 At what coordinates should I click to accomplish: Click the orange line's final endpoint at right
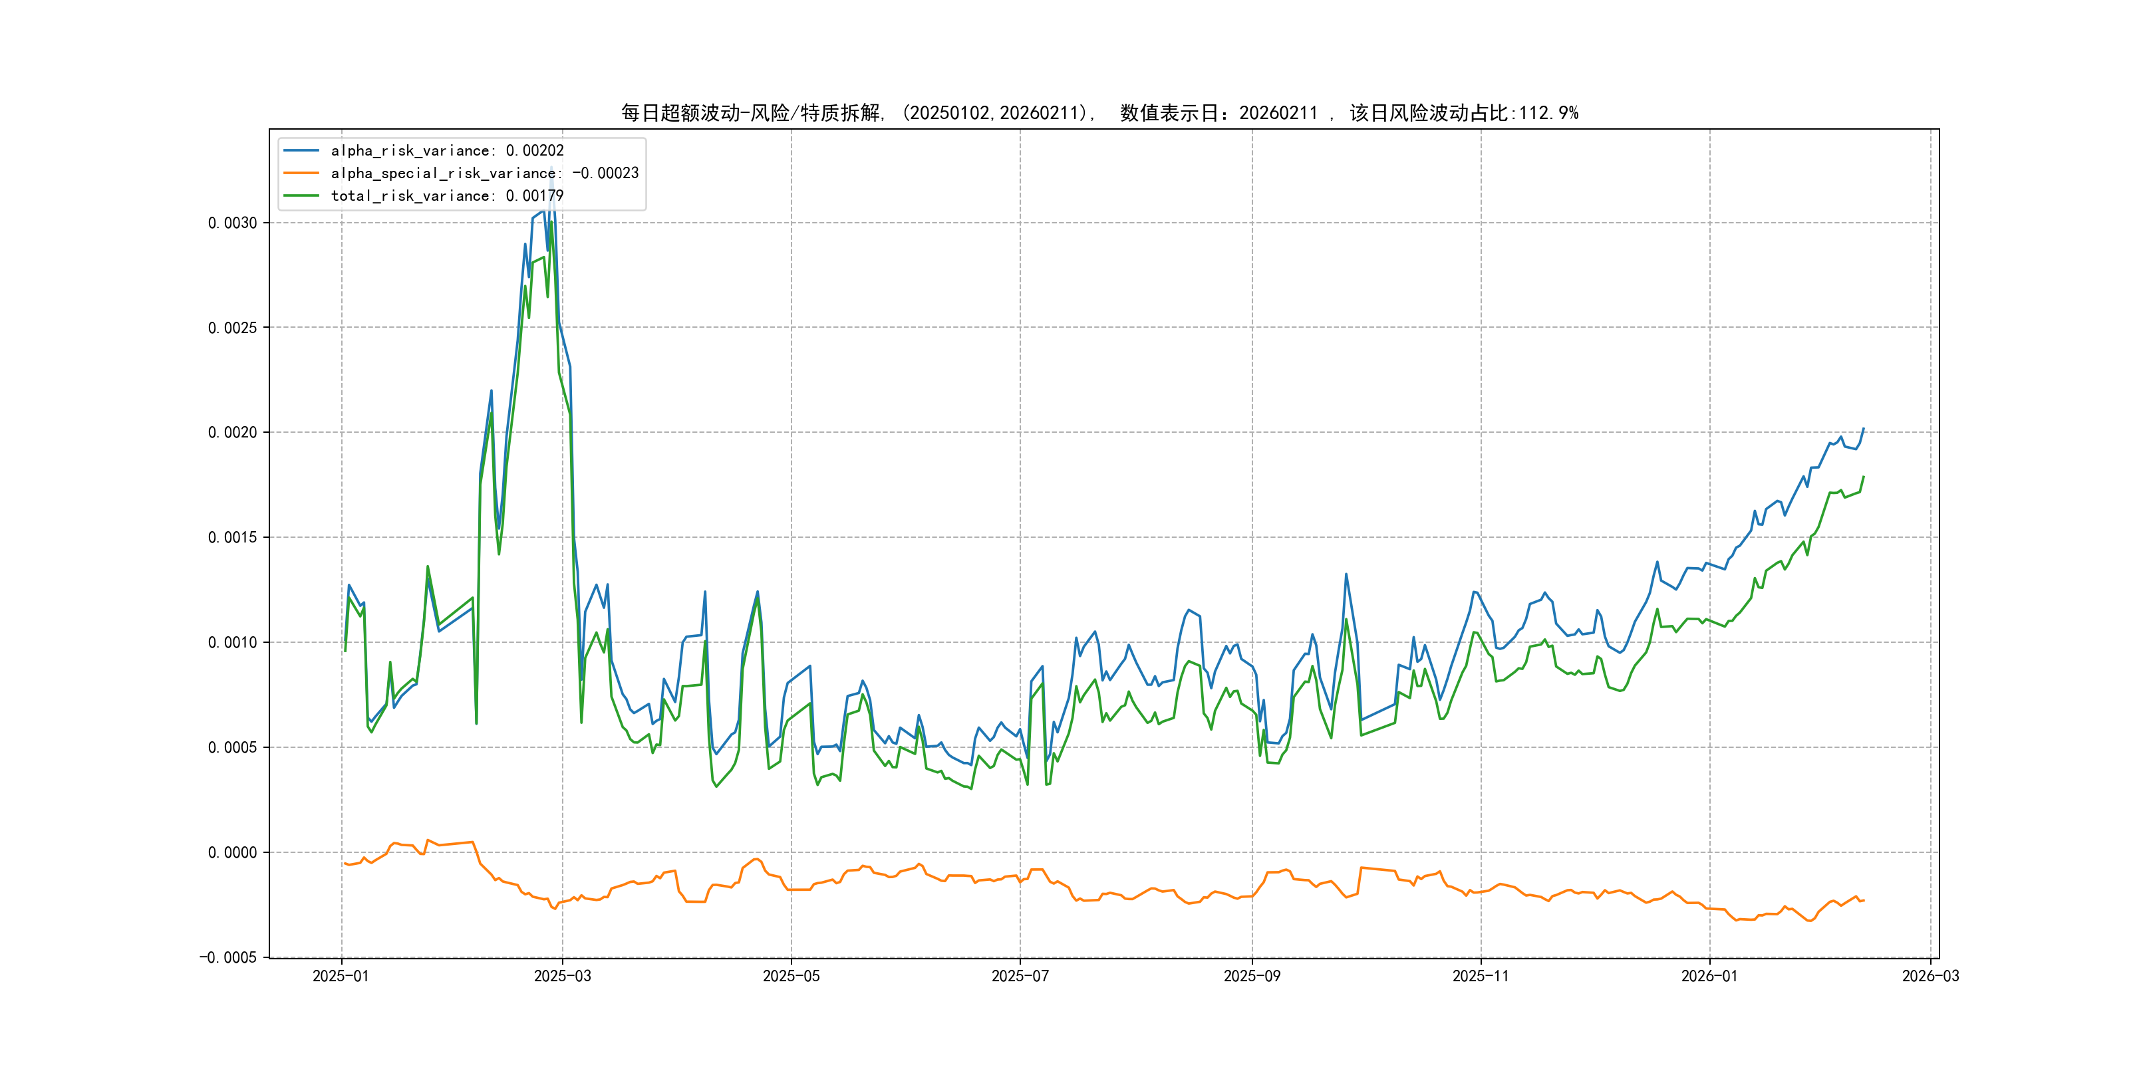[x=1863, y=901]
